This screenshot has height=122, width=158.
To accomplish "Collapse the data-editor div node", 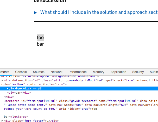I will (2, 81).
